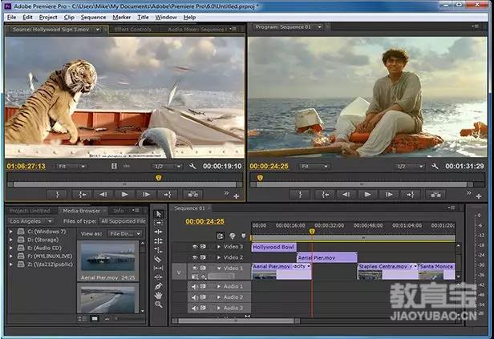The width and height of the screenshot is (494, 339).
Task: Go to Out point in Program monitor
Action: [x=411, y=195]
